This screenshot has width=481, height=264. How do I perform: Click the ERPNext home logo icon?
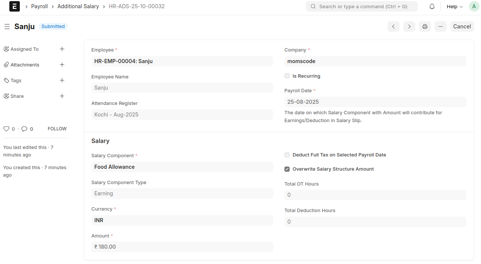(x=15, y=6)
